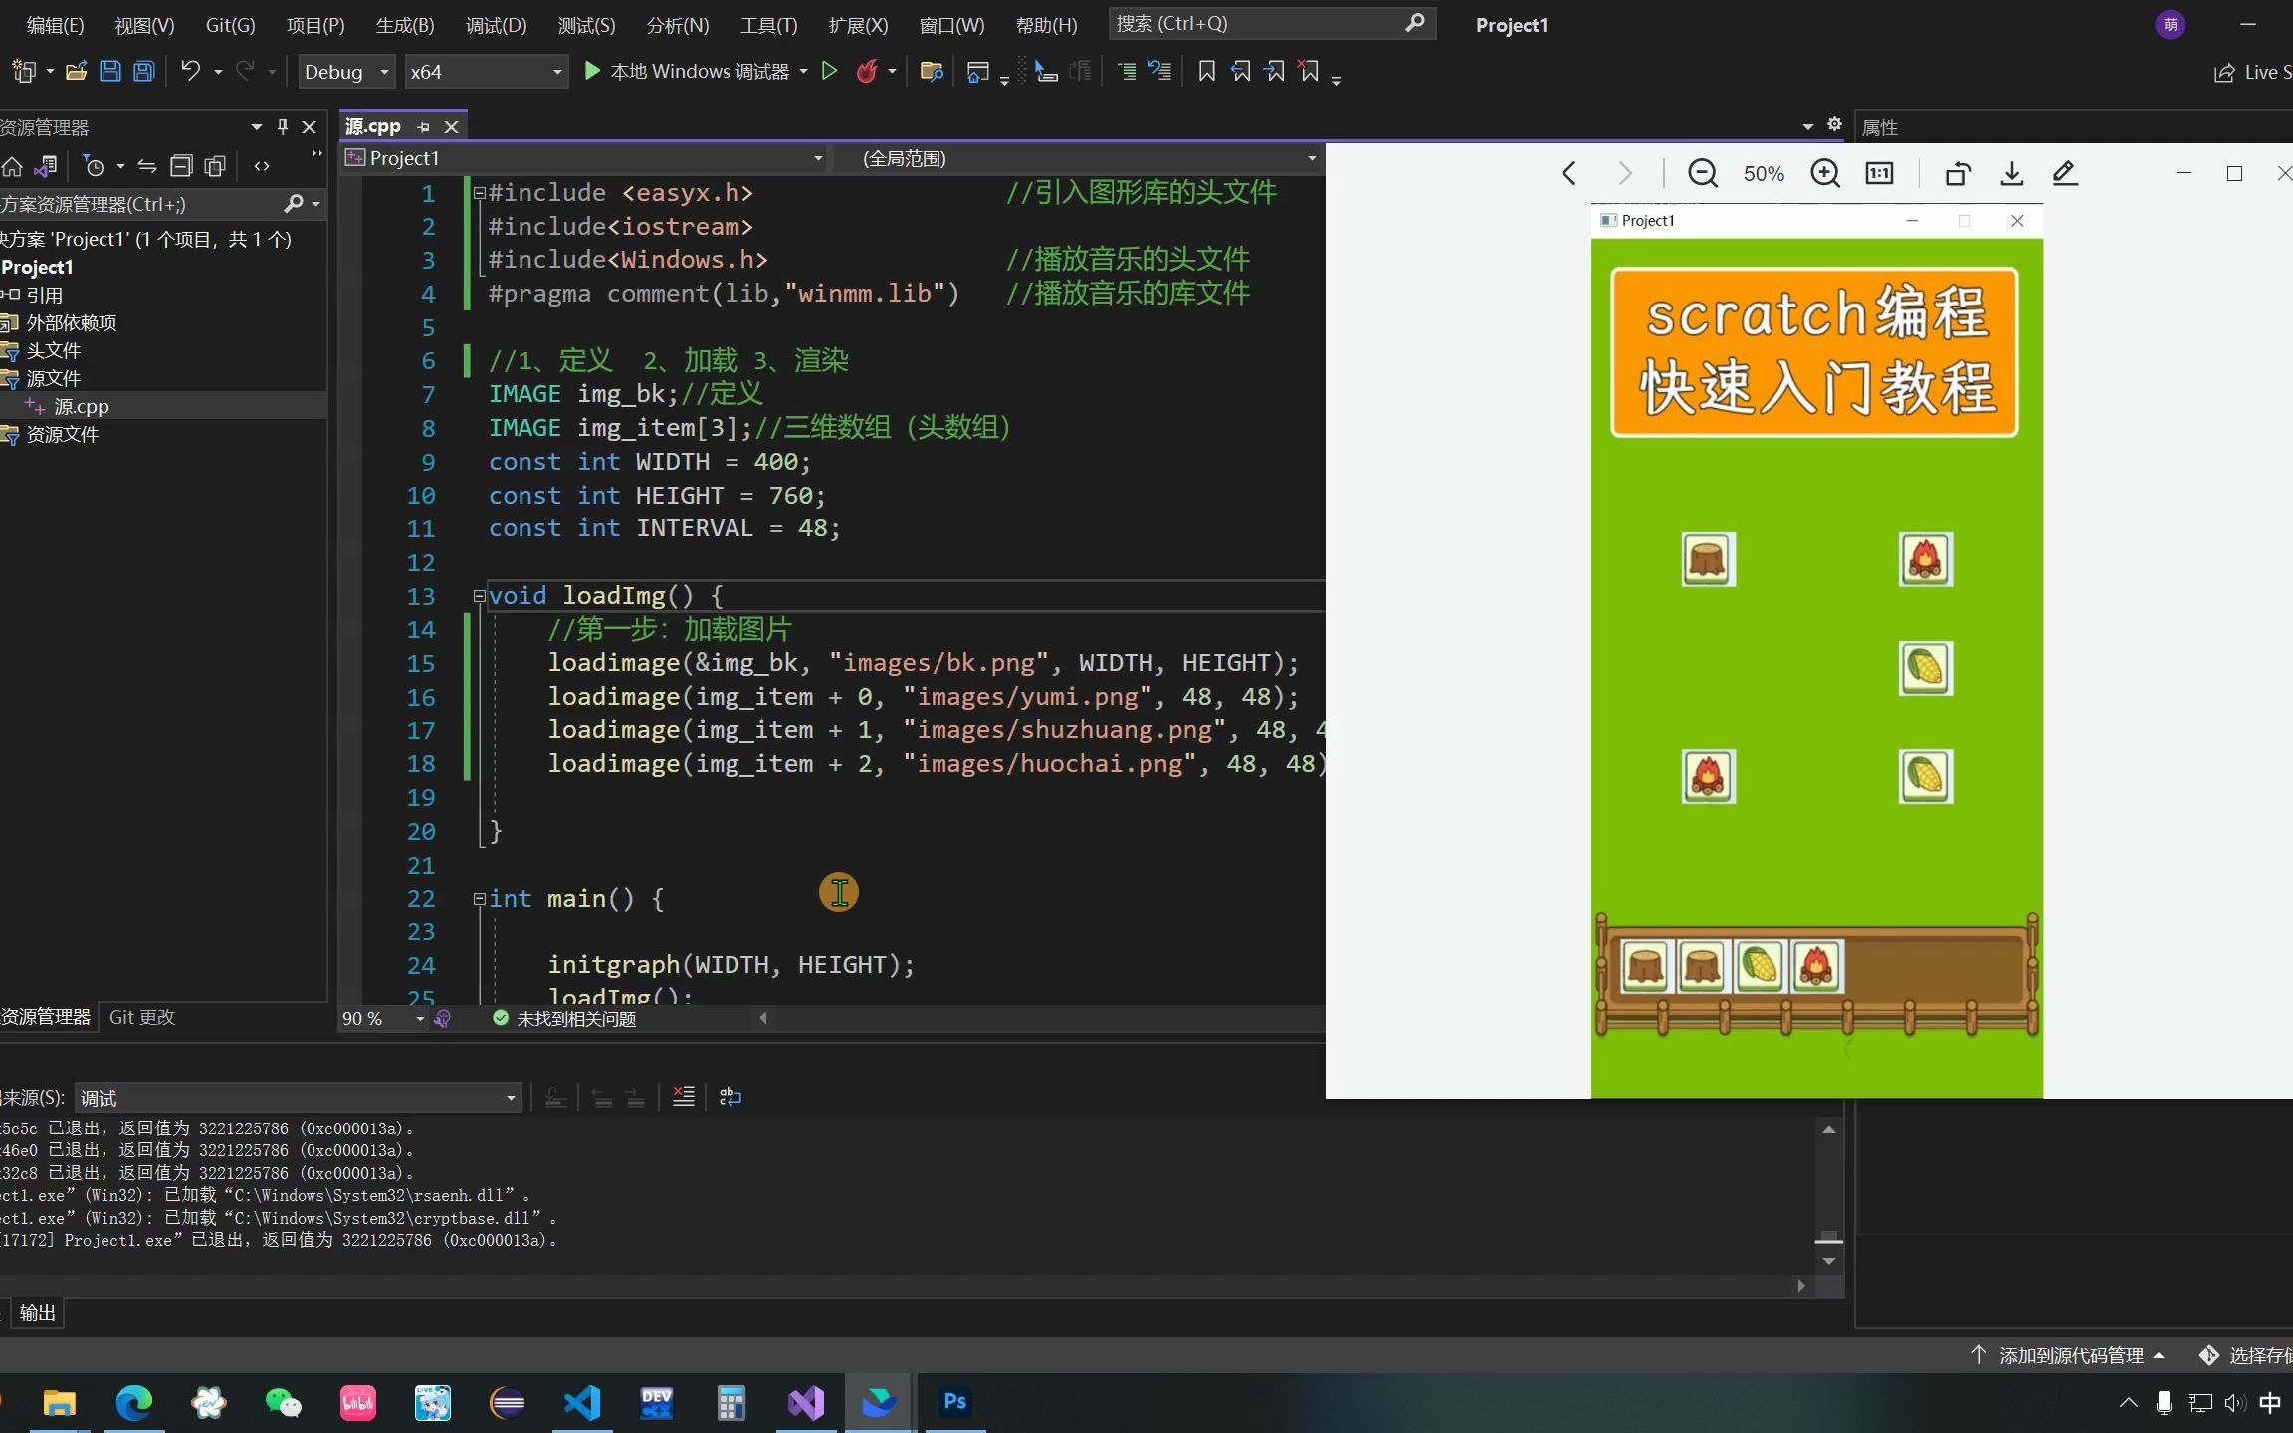Open the 项目(P) menu
Viewport: 2293px width, 1433px height.
click(315, 25)
